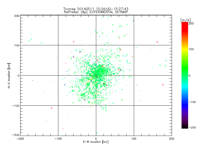Image resolution: width=202 pixels, height=151 pixels.
Task: Click the x-axis tick label '200'
Action: point(172,139)
